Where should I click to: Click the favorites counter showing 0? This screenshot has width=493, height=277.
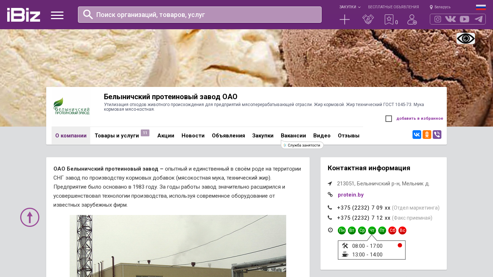pyautogui.click(x=397, y=22)
